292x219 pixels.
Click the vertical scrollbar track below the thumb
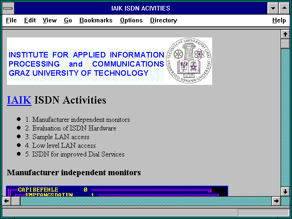click(285, 117)
